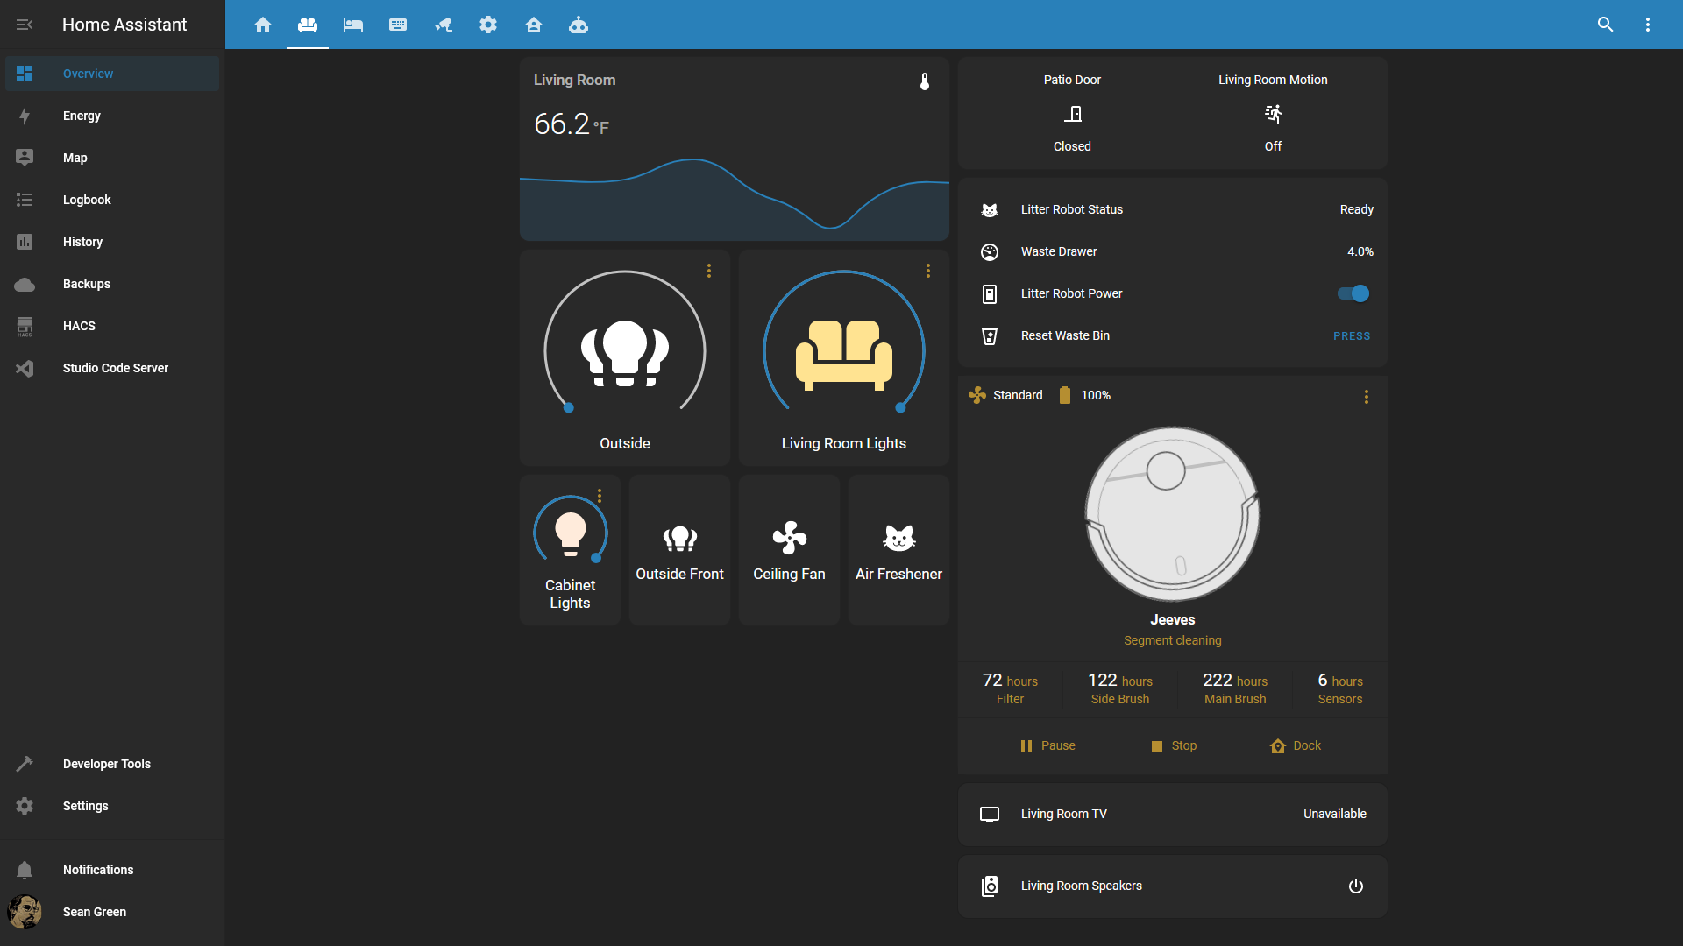Switch to the bedroom view tab
Image resolution: width=1683 pixels, height=946 pixels.
pos(353,25)
